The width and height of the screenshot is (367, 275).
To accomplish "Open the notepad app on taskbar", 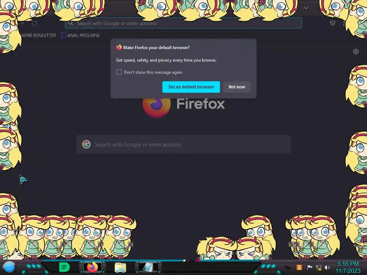I will (148, 267).
